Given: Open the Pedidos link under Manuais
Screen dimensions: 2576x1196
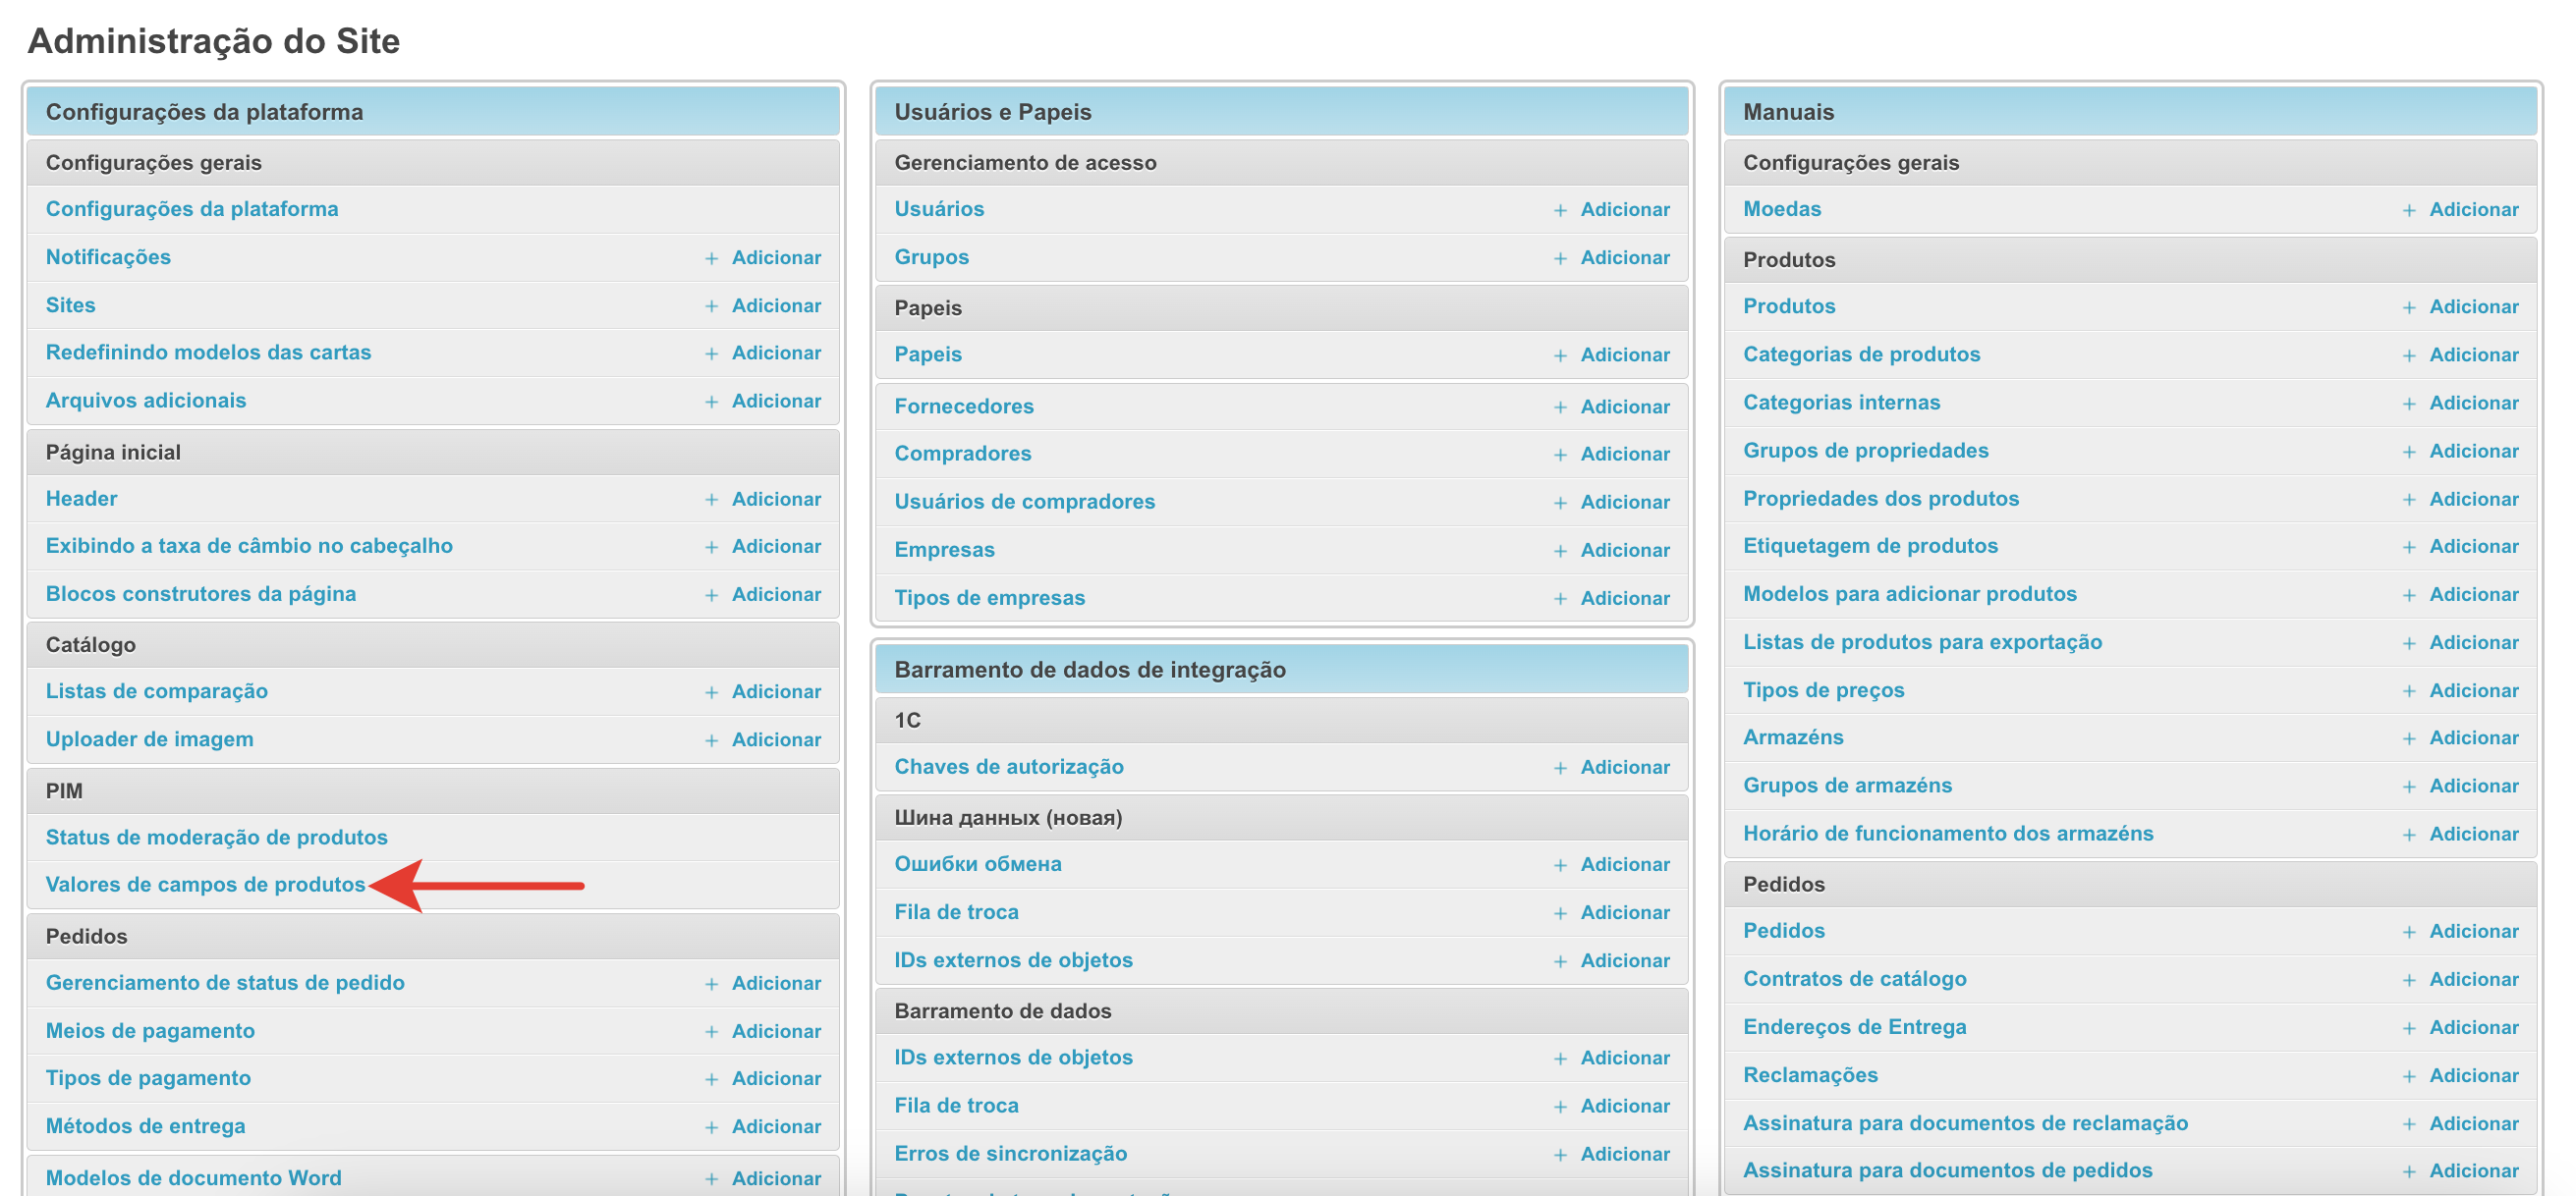Looking at the screenshot, I should click(x=1784, y=930).
